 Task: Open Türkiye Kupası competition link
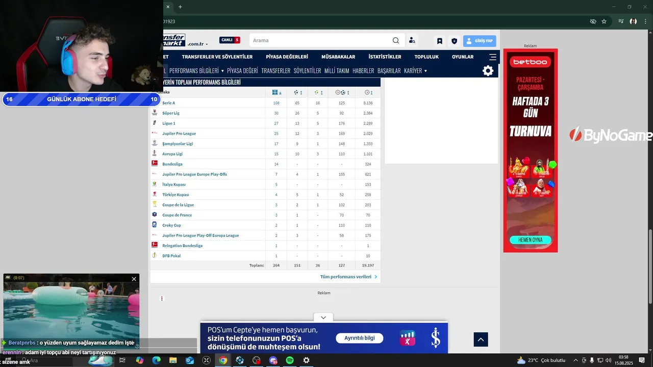[x=175, y=195]
